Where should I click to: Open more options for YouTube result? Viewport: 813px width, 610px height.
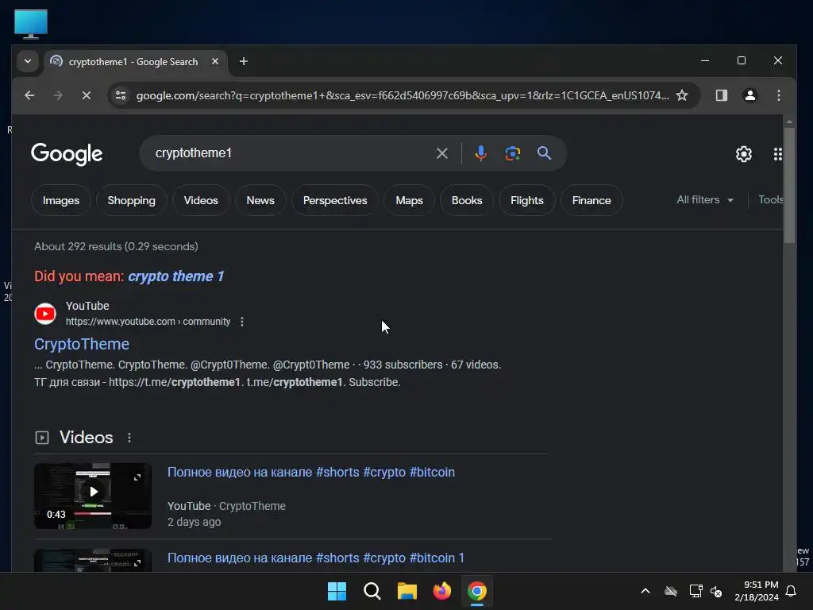[241, 322]
